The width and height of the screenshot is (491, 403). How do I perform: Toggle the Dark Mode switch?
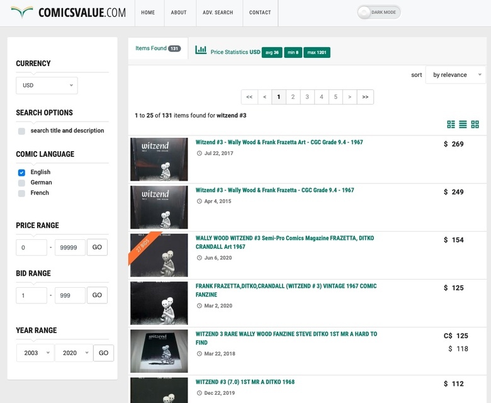point(379,13)
